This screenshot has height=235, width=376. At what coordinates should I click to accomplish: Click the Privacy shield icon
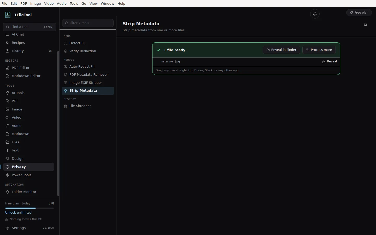(x=8, y=167)
